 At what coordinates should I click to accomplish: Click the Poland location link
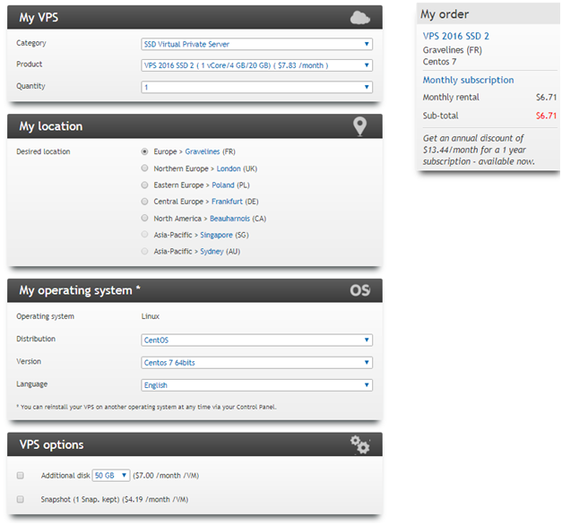coord(223,185)
